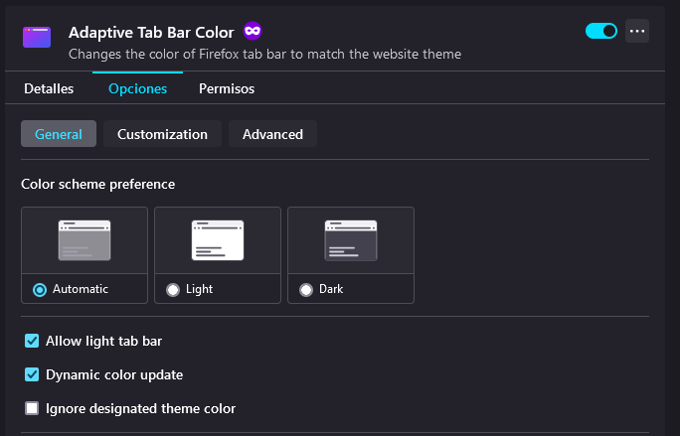The image size is (680, 436).
Task: Select the Opciones tab
Action: [x=137, y=88]
